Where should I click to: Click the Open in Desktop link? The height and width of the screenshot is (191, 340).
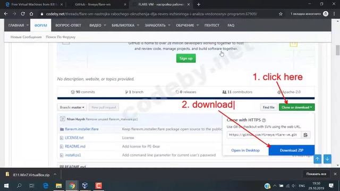pyautogui.click(x=245, y=150)
